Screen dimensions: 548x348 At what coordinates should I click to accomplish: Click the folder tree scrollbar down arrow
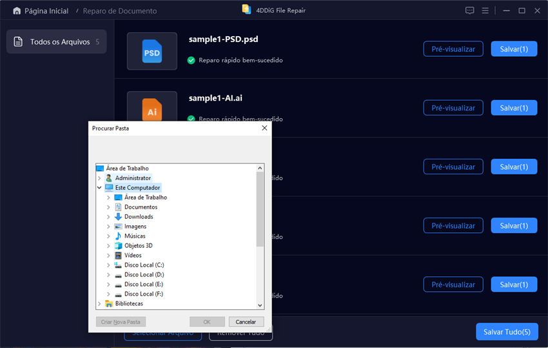pyautogui.click(x=260, y=305)
